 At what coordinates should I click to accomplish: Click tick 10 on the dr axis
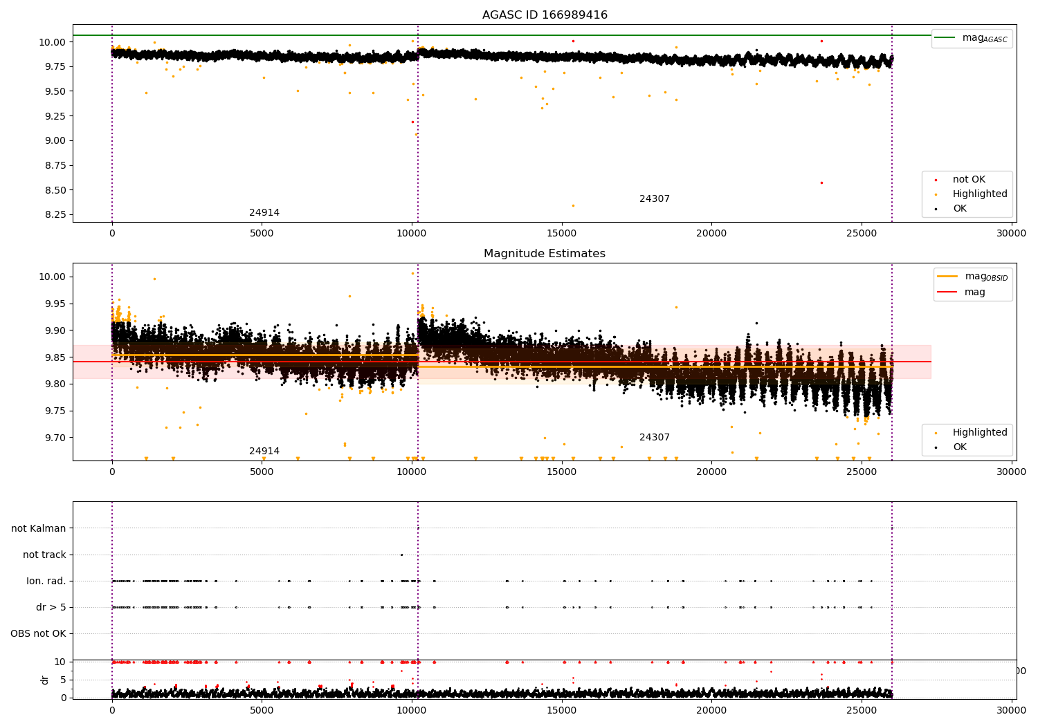coord(60,662)
